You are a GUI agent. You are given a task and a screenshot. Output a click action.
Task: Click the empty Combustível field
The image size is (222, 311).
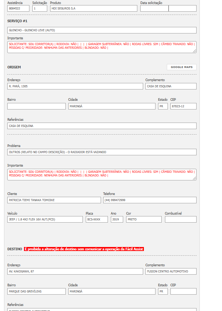tap(181, 219)
